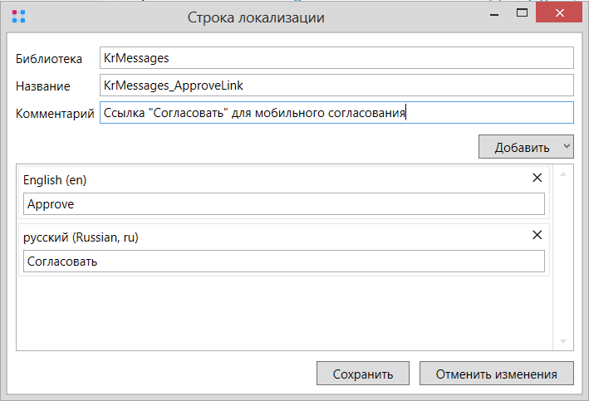
Task: Expand the Добавить dropdown arrow
Action: pyautogui.click(x=567, y=146)
